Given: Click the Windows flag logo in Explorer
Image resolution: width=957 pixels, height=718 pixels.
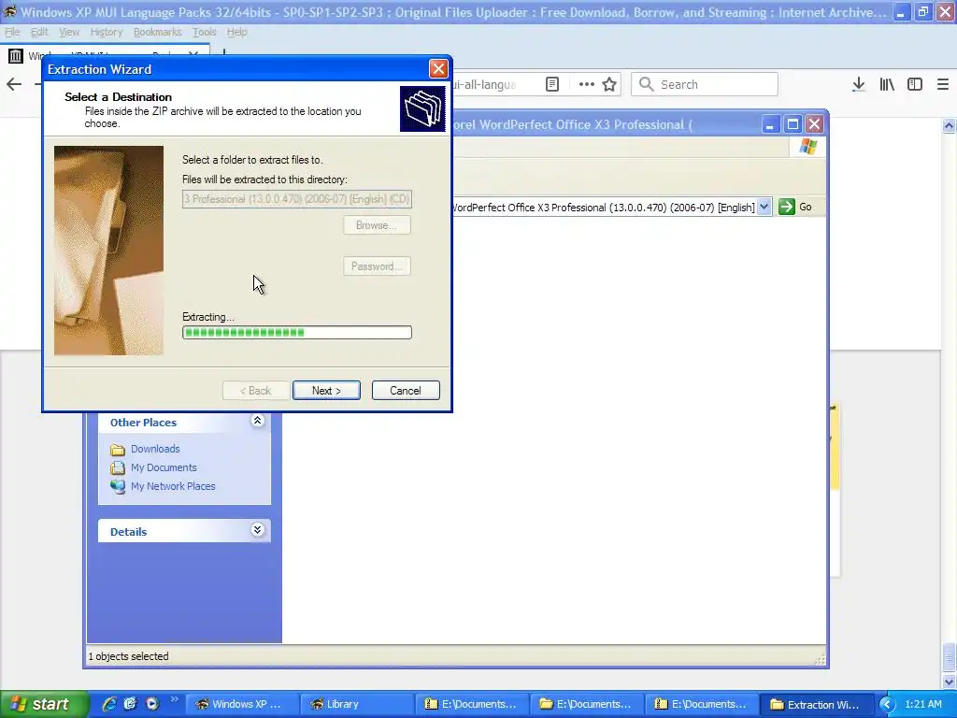Looking at the screenshot, I should (808, 147).
